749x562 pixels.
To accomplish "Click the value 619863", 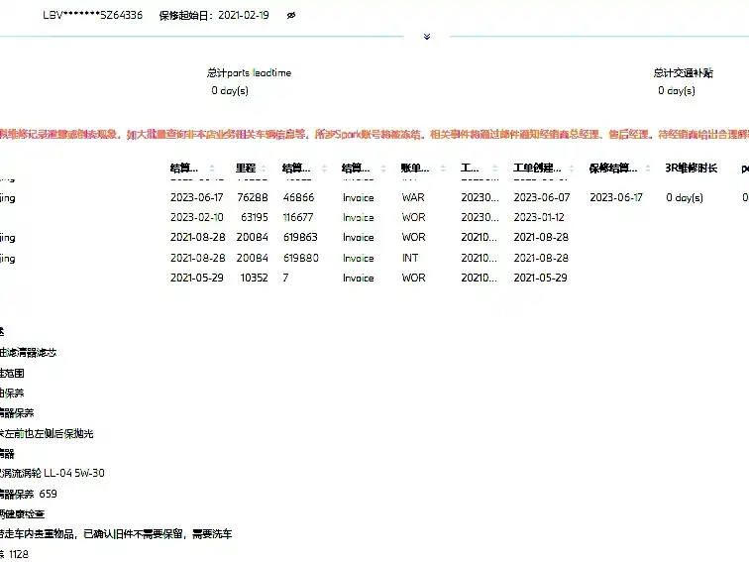I will click(x=300, y=238).
